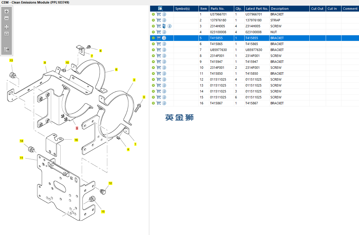Click the magnifier search icon in table header
The image size is (359, 235).
(160, 9)
